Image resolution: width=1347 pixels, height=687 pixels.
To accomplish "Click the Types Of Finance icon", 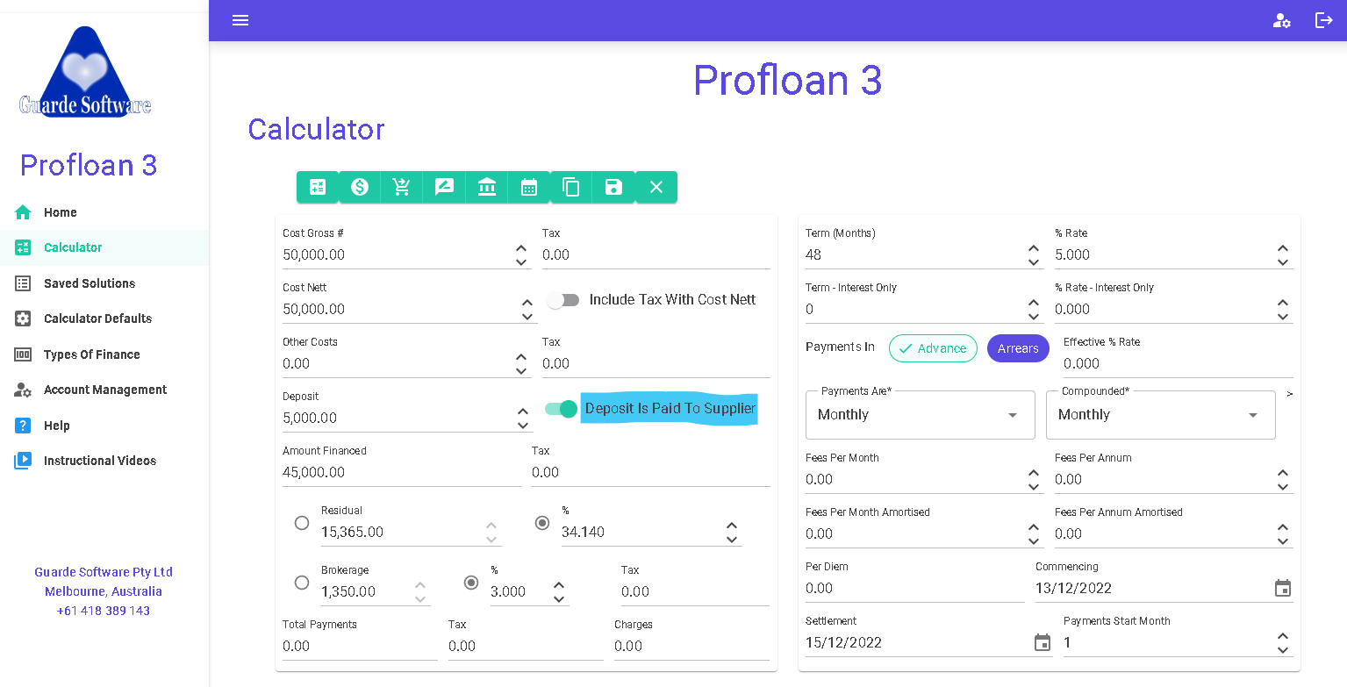I will point(23,354).
